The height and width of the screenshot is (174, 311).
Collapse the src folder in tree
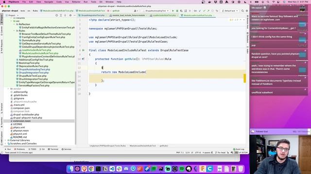coord(12,21)
